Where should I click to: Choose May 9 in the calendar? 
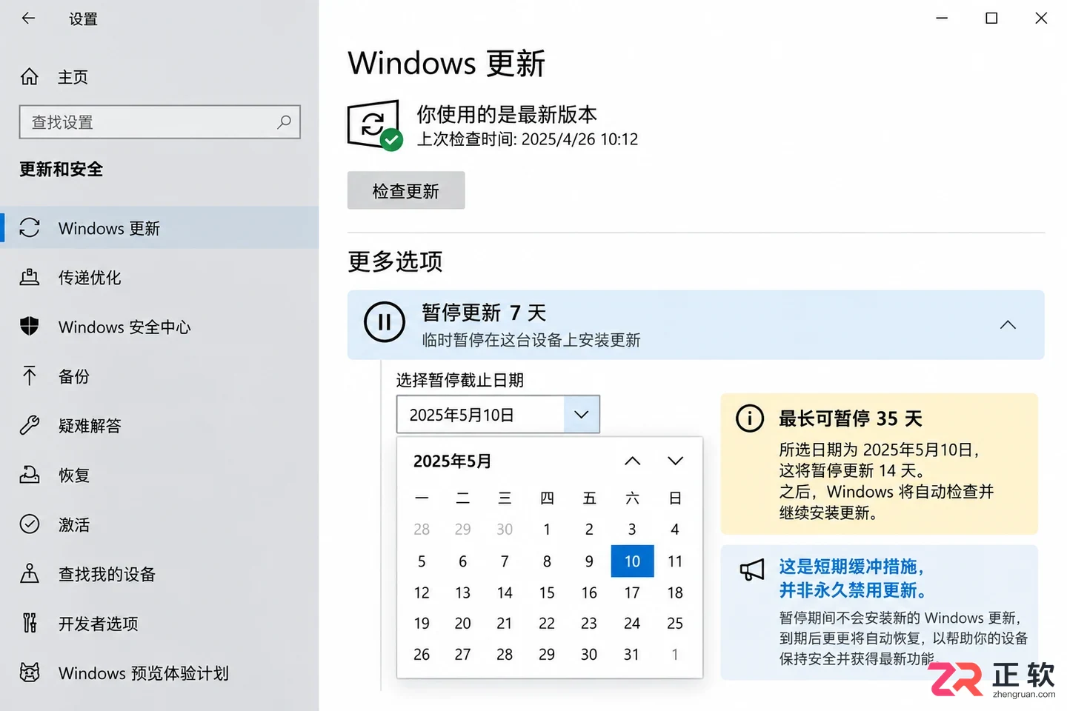pos(589,561)
